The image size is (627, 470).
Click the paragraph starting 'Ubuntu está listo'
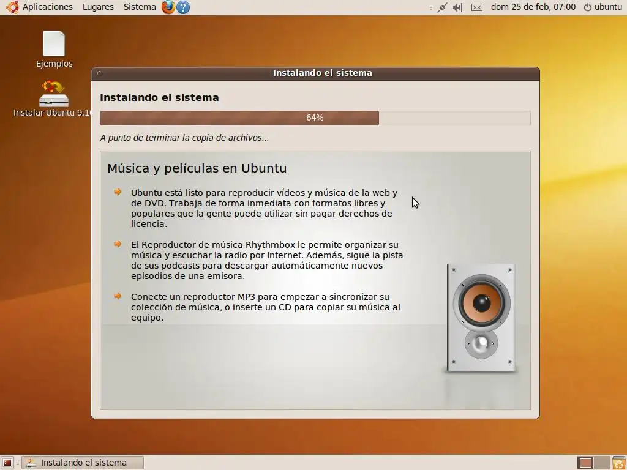[264, 208]
